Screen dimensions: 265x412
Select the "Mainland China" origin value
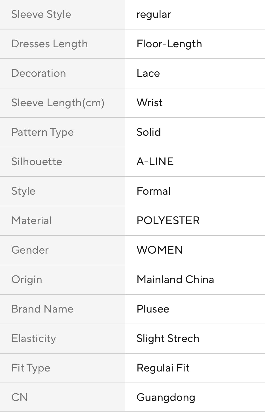pyautogui.click(x=175, y=280)
